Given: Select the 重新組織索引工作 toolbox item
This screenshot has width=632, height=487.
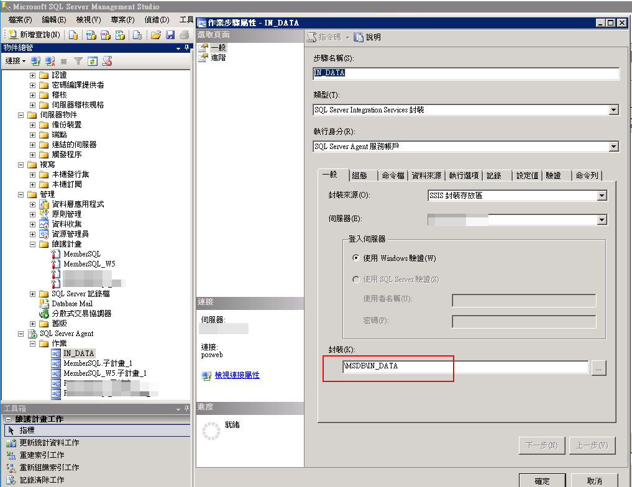Looking at the screenshot, I should point(49,468).
